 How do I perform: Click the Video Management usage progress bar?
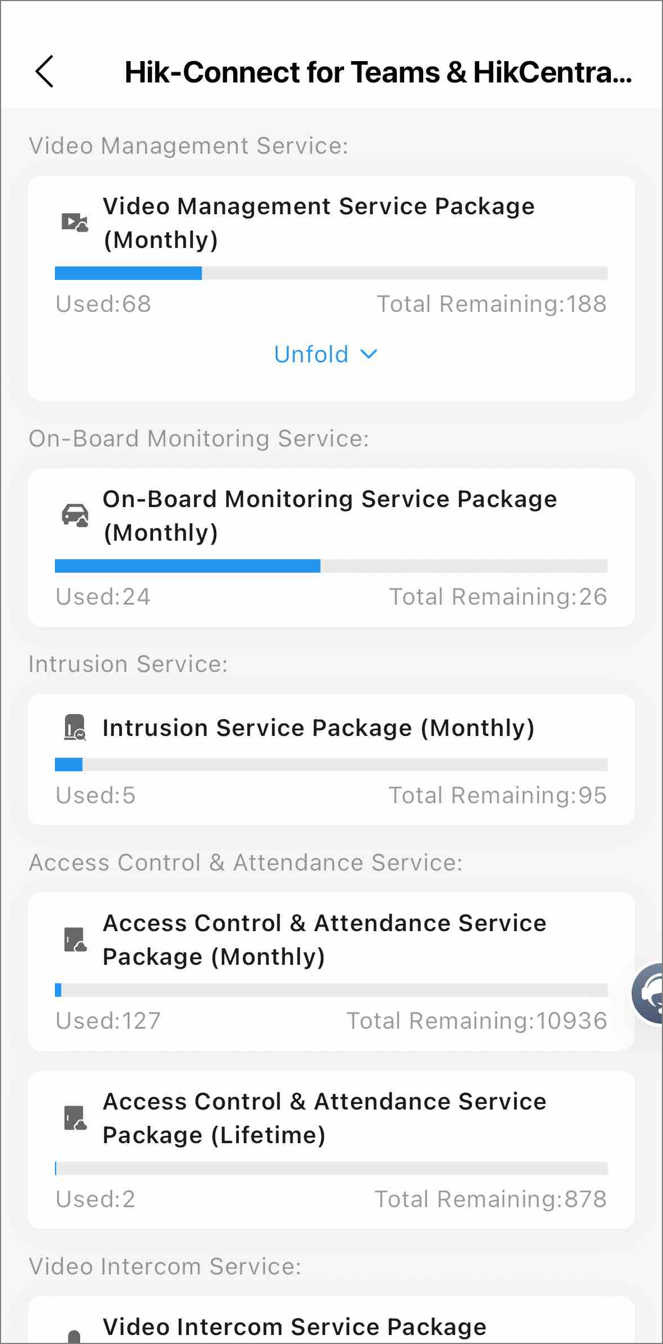point(331,273)
